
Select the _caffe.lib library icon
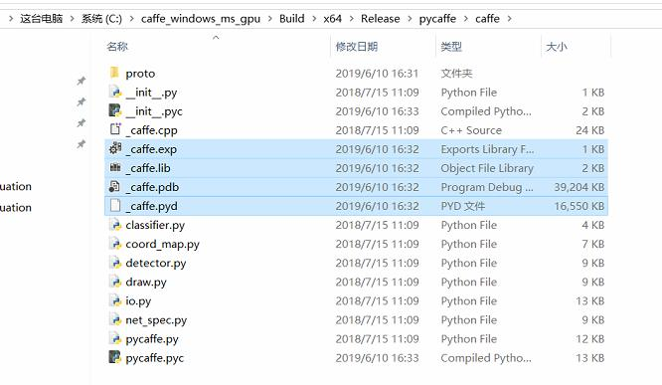coord(115,167)
